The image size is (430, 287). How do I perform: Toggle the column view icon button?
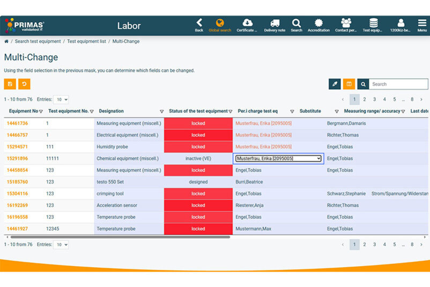349,84
